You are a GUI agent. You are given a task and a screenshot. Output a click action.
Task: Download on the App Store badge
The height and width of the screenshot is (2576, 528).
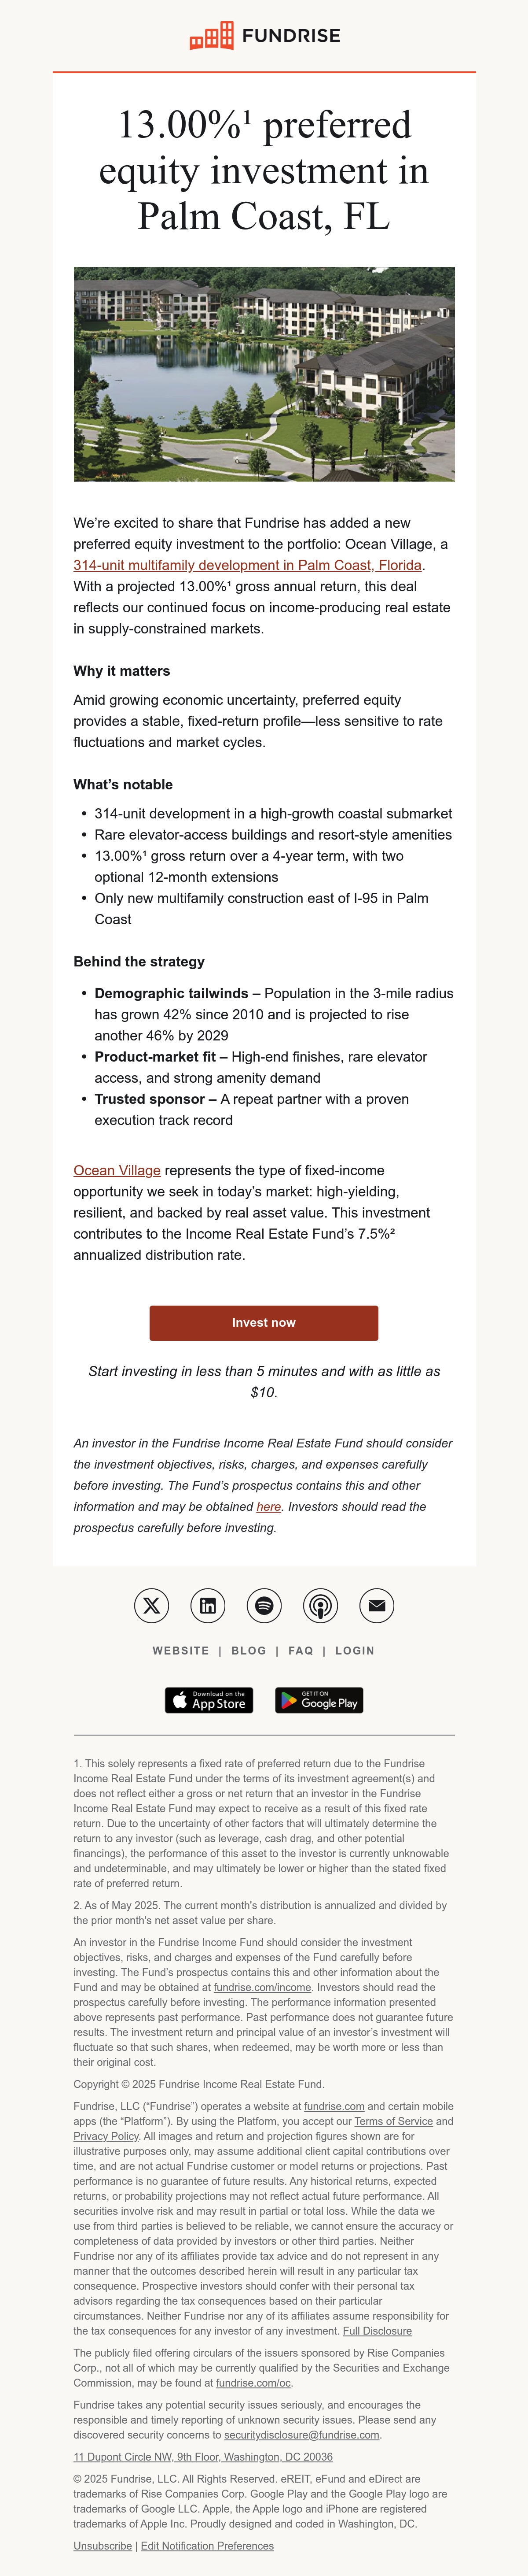click(x=209, y=1700)
